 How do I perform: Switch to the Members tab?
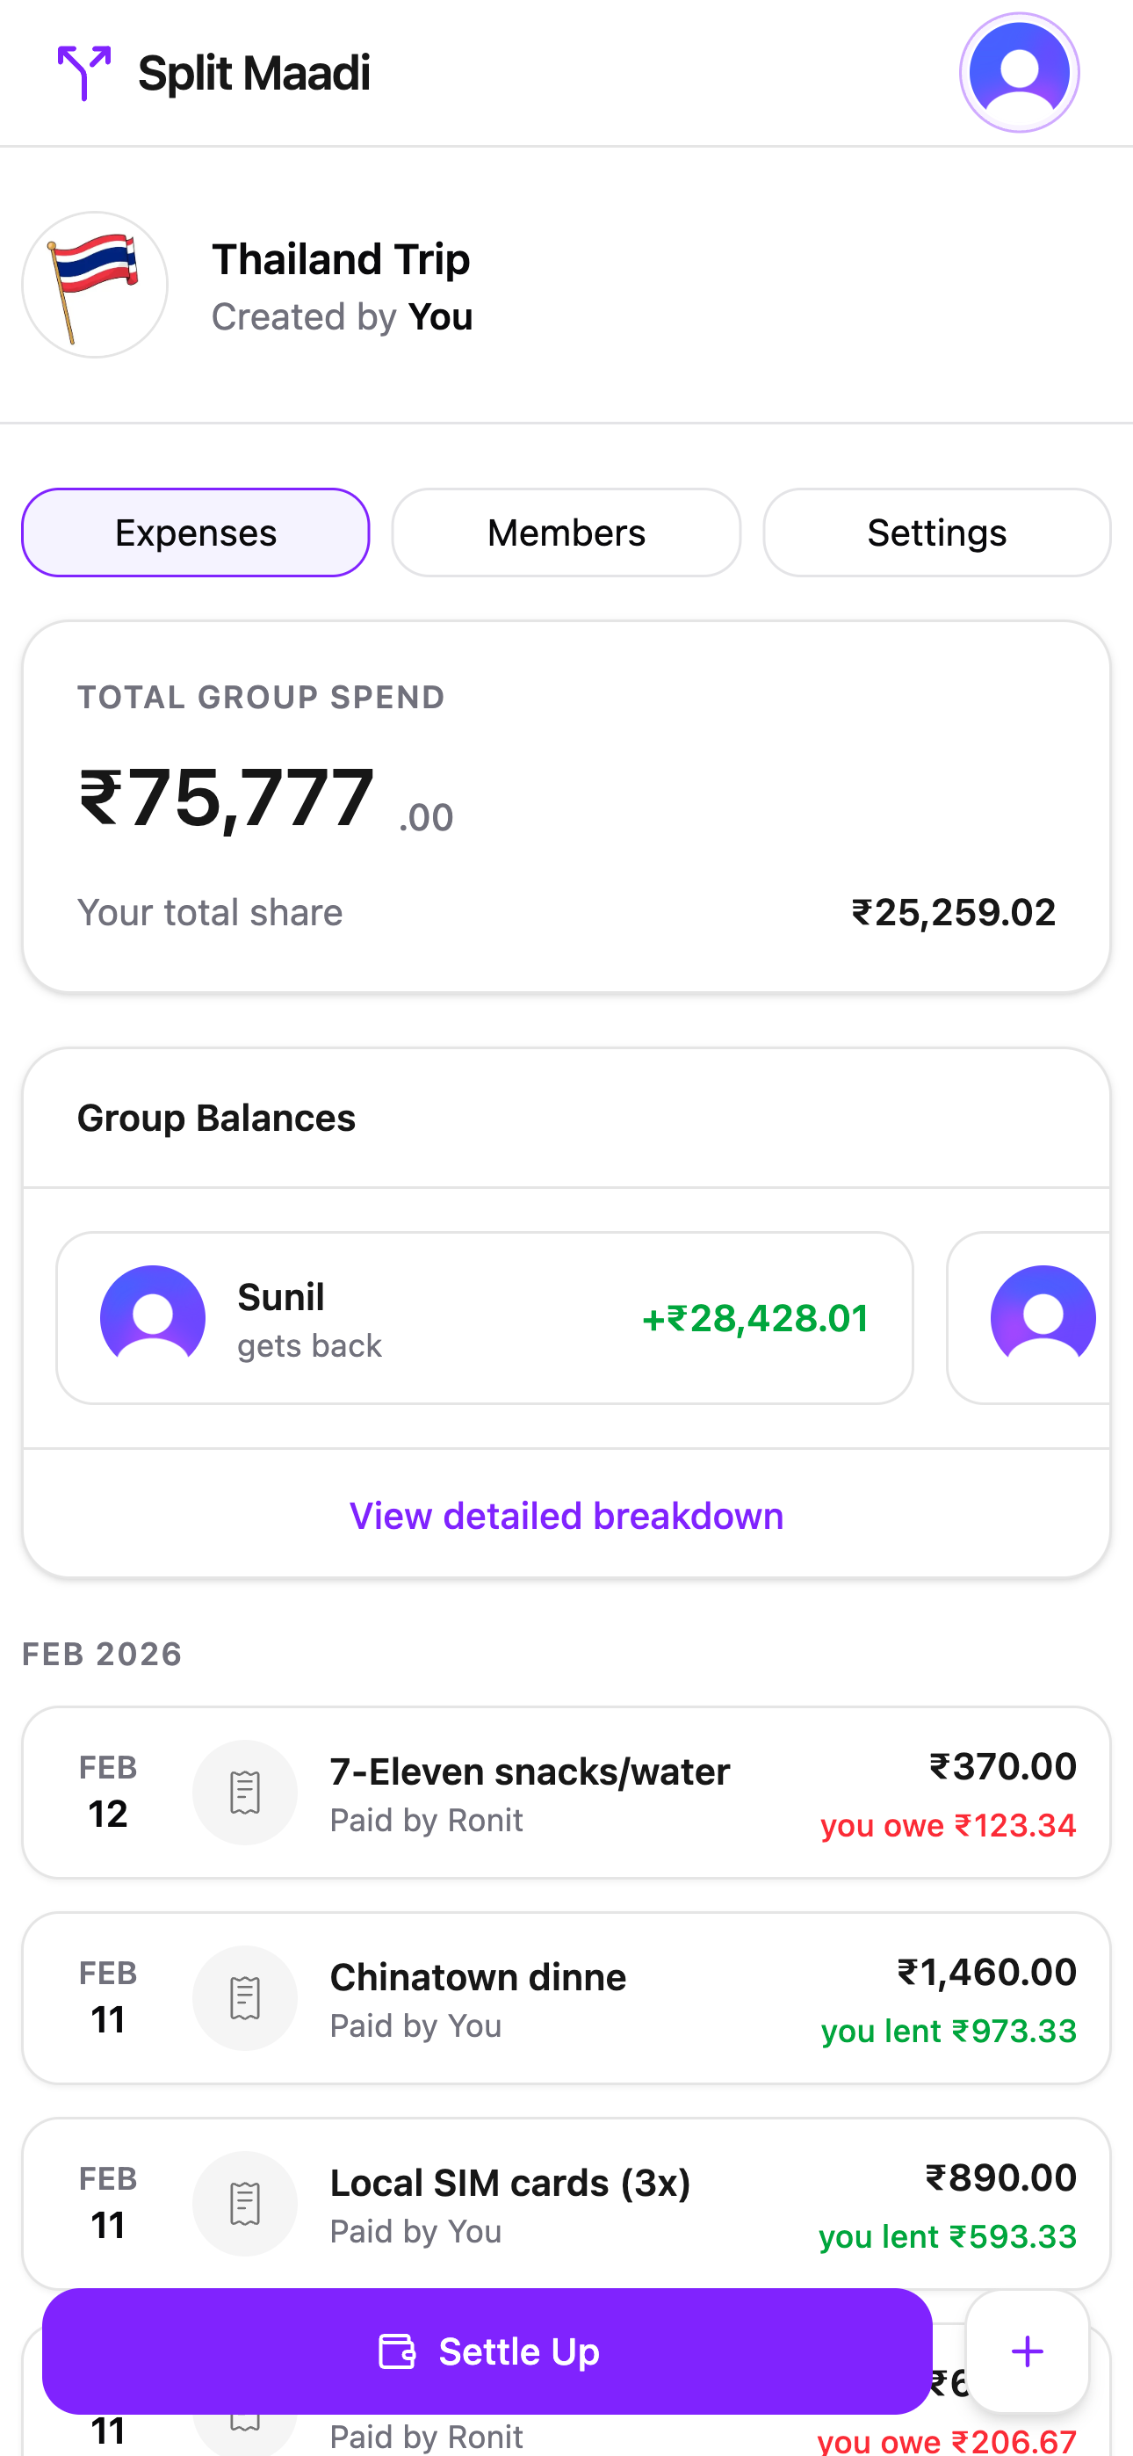click(x=566, y=533)
